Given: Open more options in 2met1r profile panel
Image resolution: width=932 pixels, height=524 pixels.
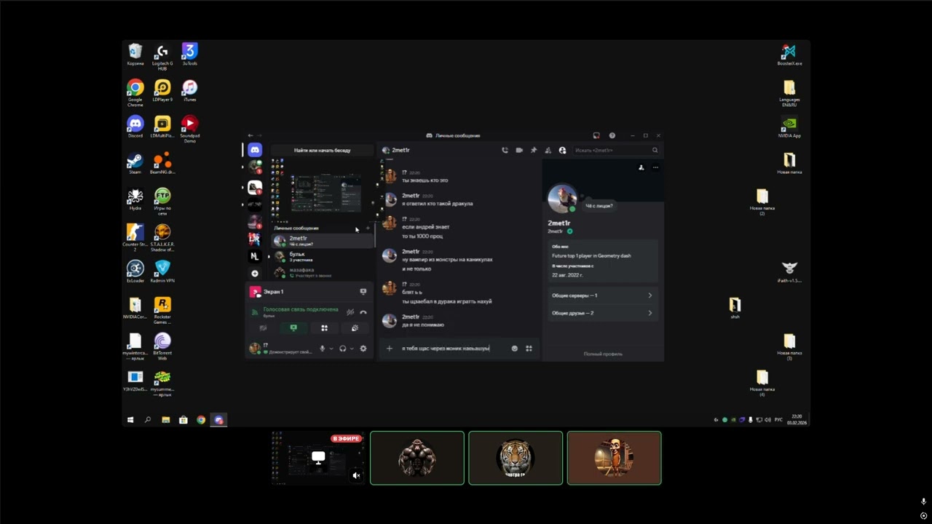Looking at the screenshot, I should pyautogui.click(x=655, y=168).
